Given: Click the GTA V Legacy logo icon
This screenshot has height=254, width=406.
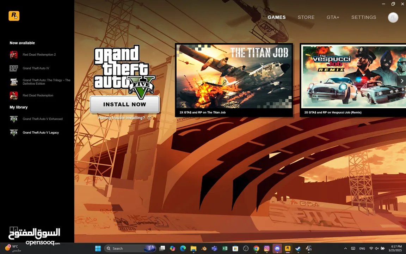Looking at the screenshot, I should point(14,132).
